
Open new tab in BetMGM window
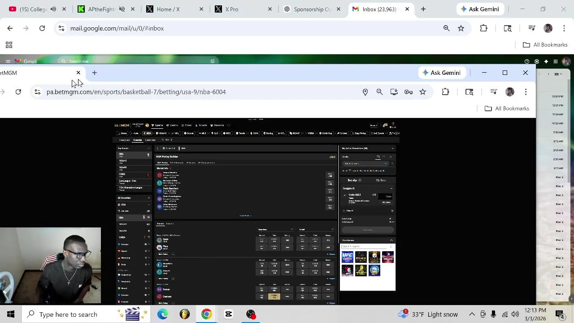point(94,73)
